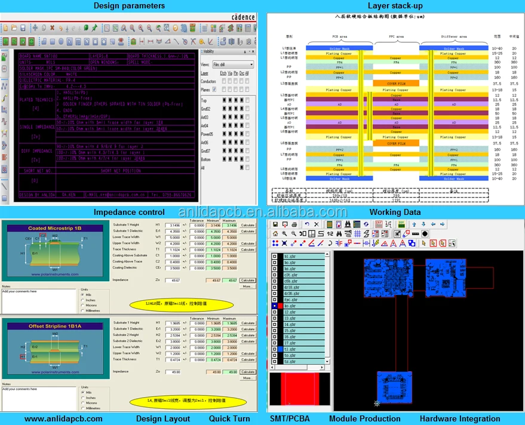Click blue color swatch beside tl.gbr
This screenshot has height=425, width=525.
[280, 349]
